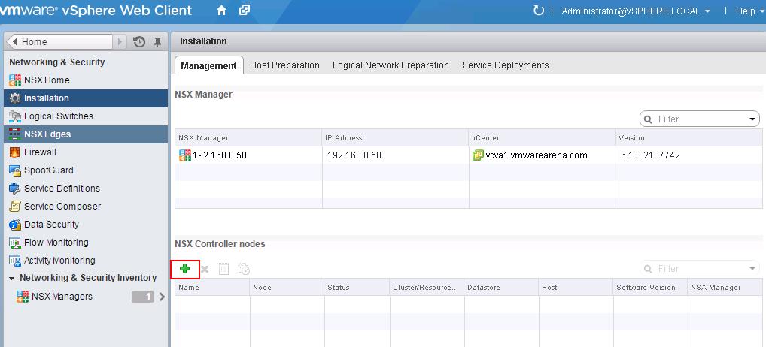Click the vCenter icon beside vcva1.vmwarearena.com
Image resolution: width=766 pixels, height=347 pixels.
(478, 155)
